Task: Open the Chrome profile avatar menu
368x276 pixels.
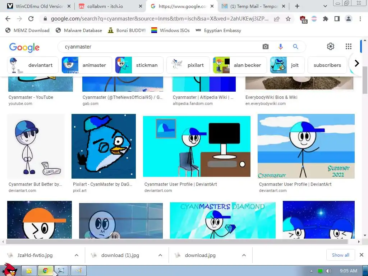Action: [x=349, y=19]
